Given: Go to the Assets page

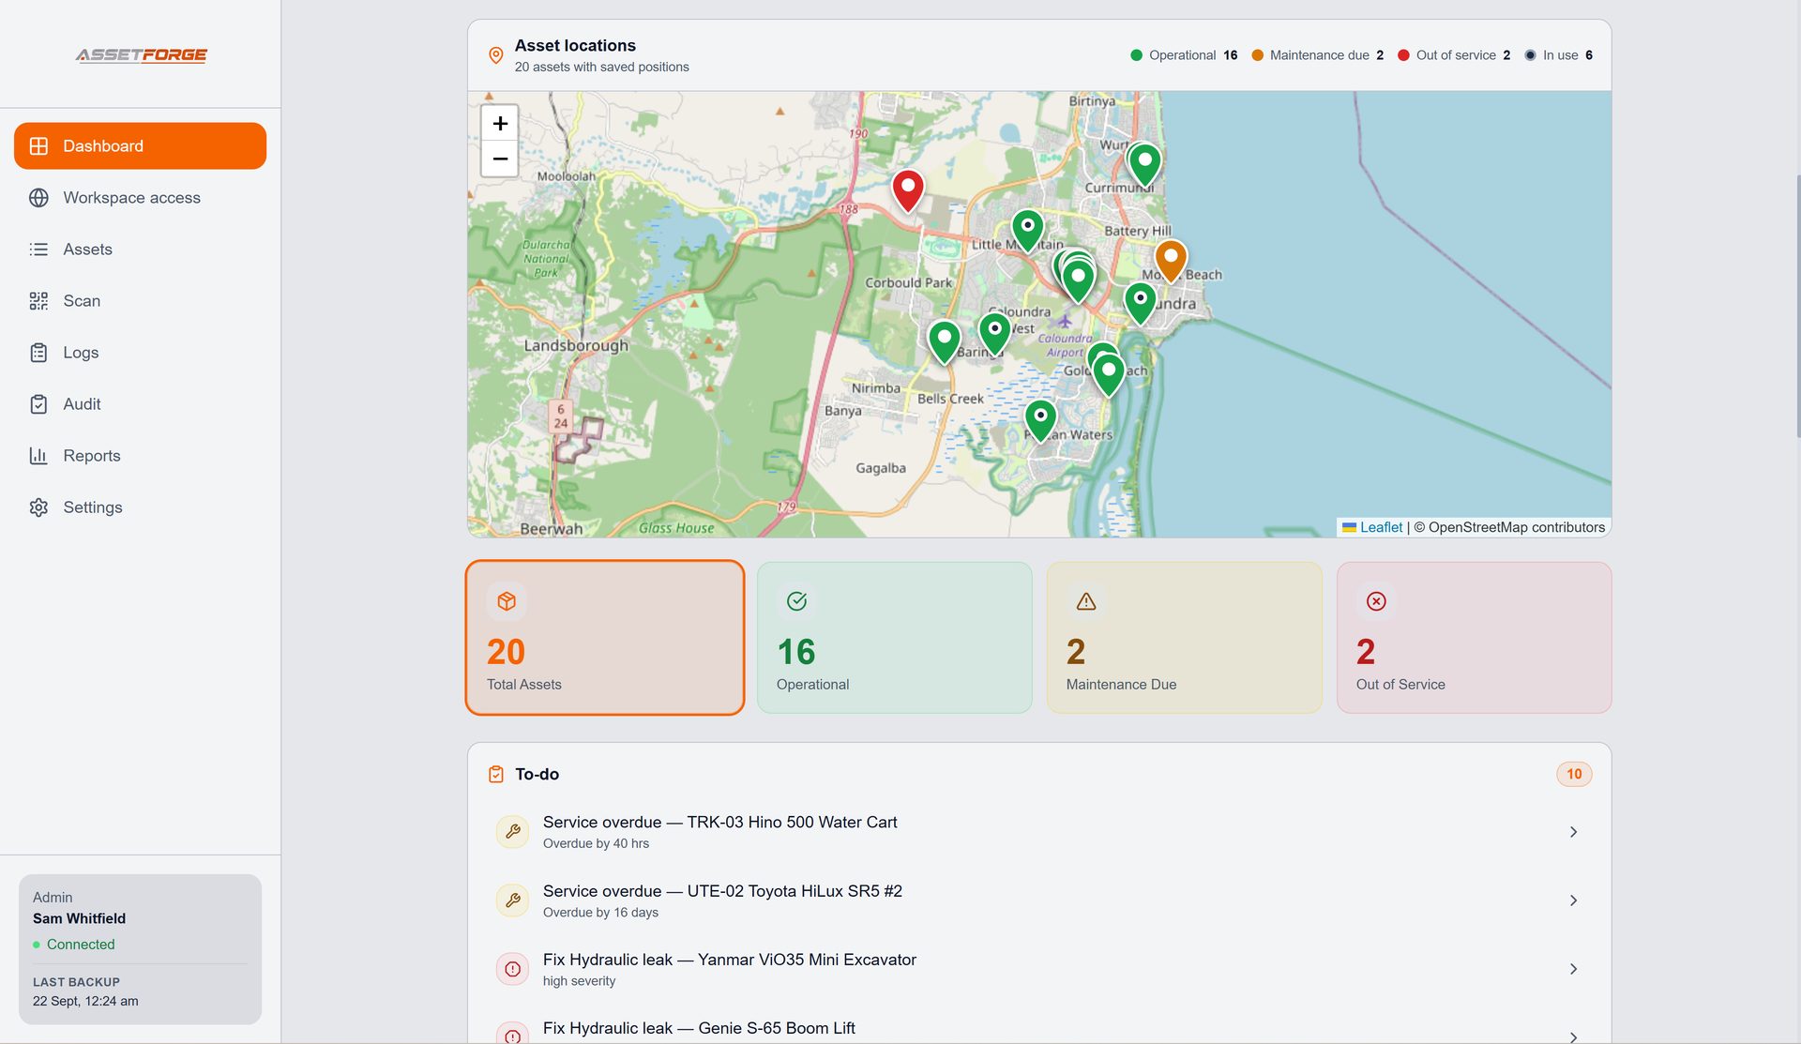Looking at the screenshot, I should point(140,249).
